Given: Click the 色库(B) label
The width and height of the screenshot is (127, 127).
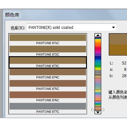Looking at the screenshot, I should point(18,28).
